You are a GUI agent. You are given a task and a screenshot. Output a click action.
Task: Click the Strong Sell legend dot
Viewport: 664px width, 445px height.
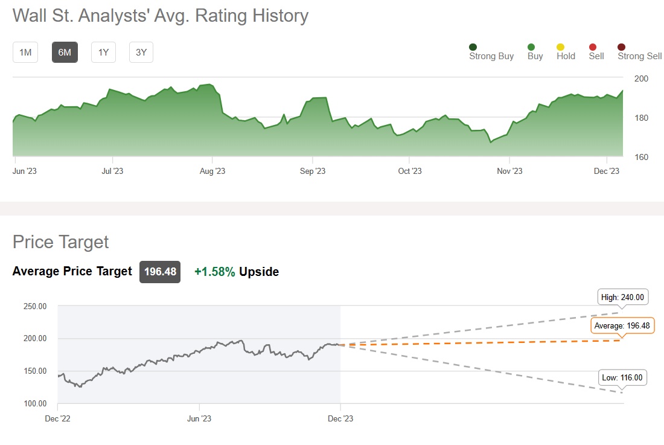(x=622, y=47)
